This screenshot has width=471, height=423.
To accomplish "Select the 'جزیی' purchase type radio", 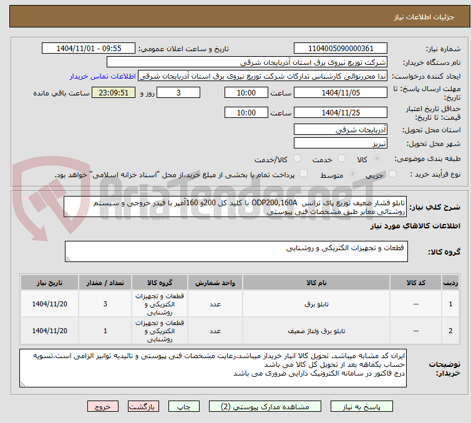I will pos(392,174).
